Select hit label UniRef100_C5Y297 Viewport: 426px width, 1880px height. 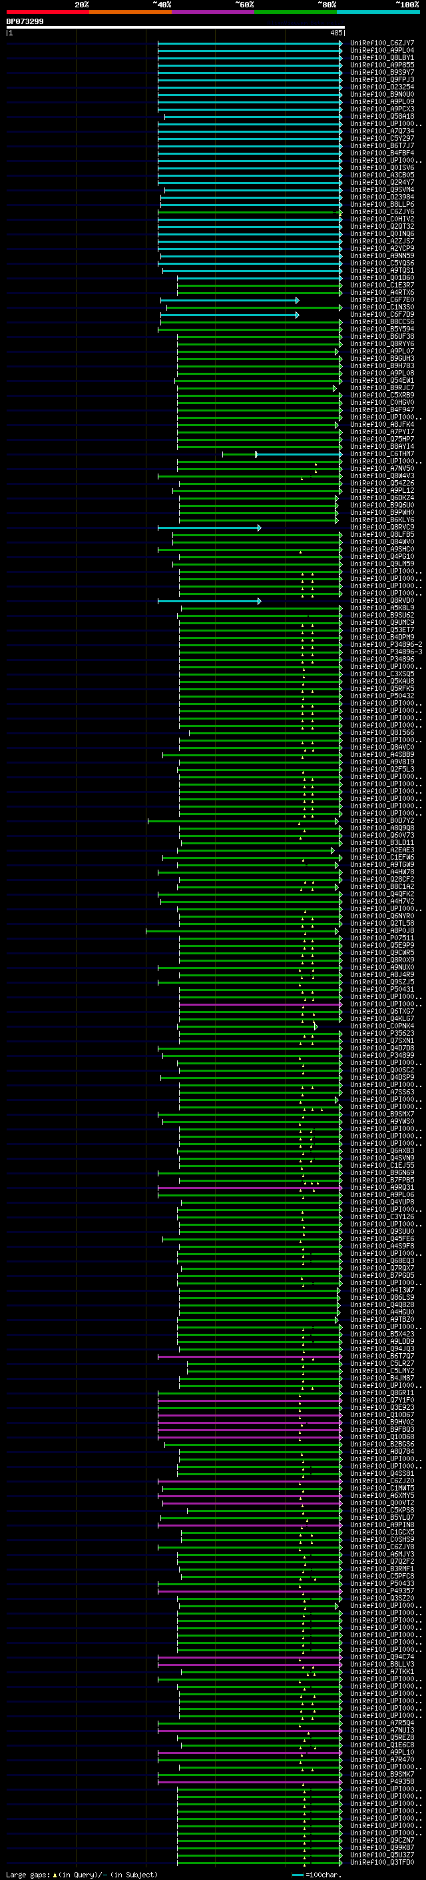381,138
